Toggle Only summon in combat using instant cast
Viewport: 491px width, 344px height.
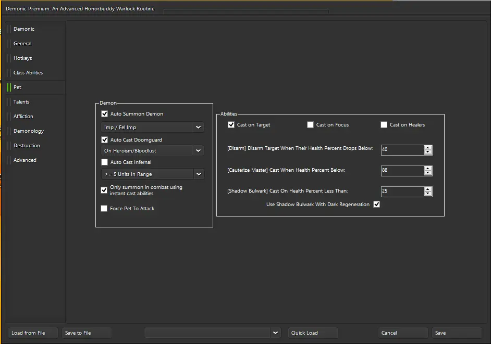104,190
